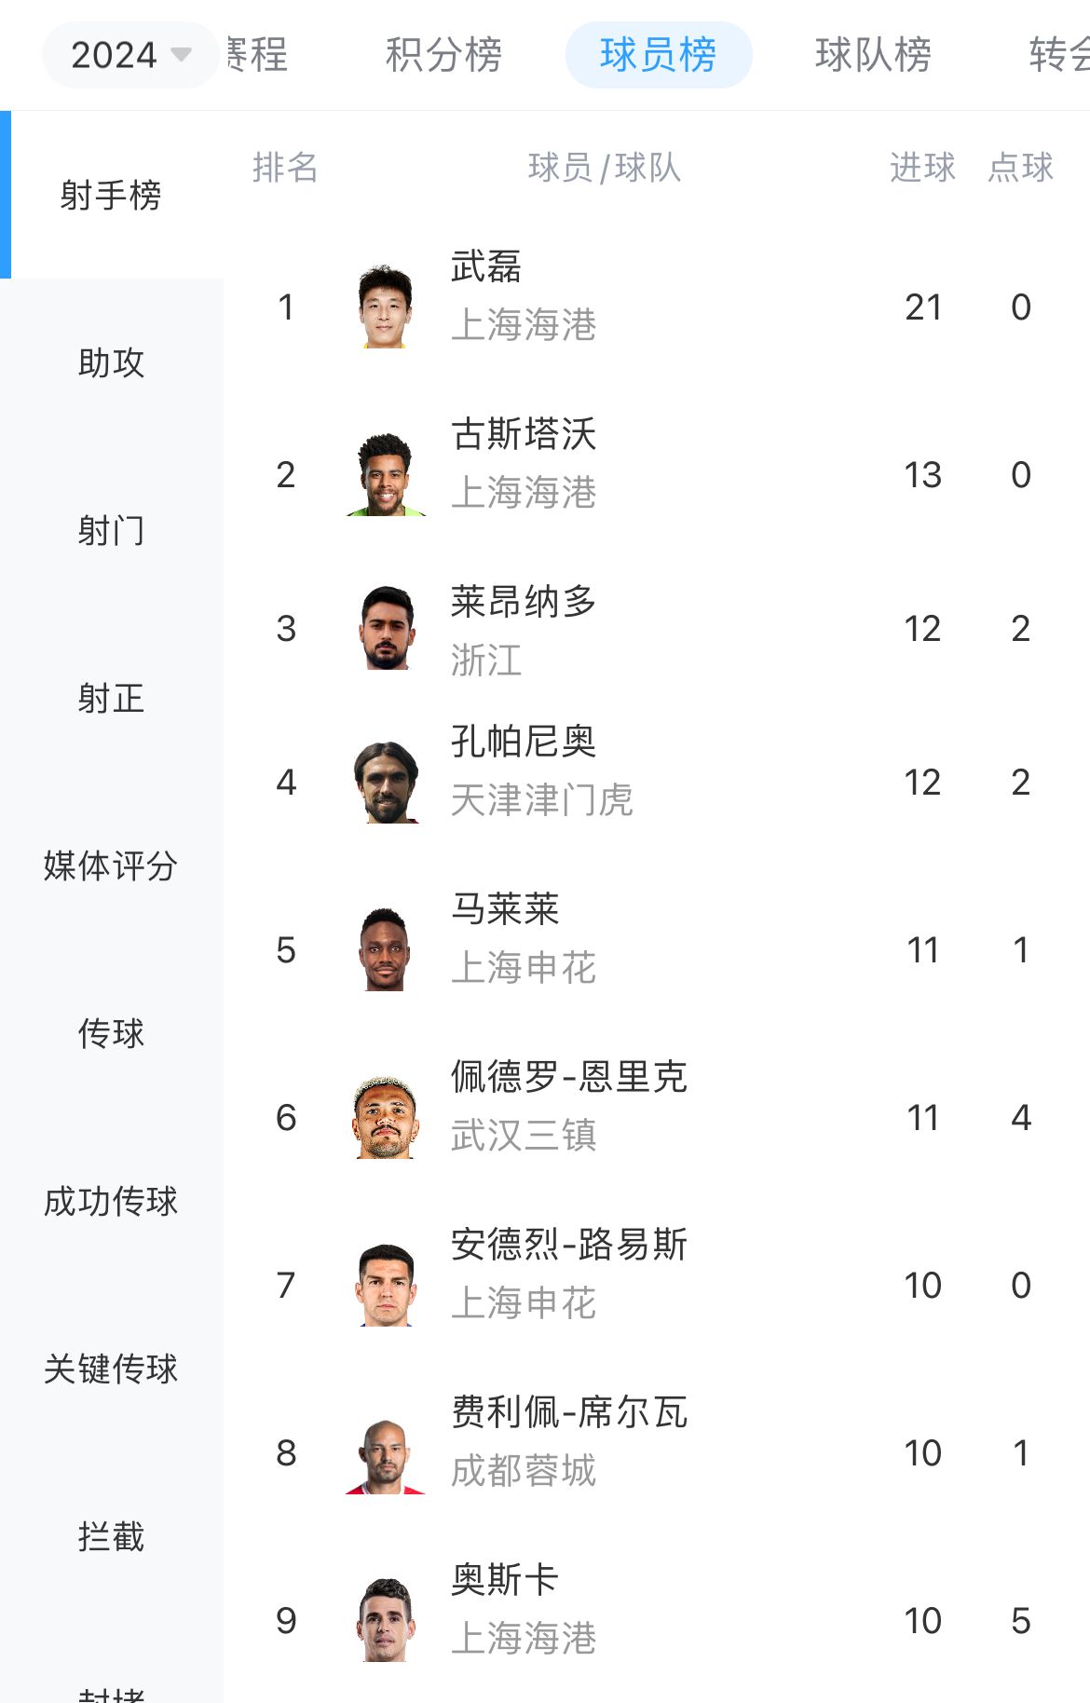Open the 费利佩-席尔瓦 player name link
Image resolution: width=1090 pixels, height=1703 pixels.
569,1412
